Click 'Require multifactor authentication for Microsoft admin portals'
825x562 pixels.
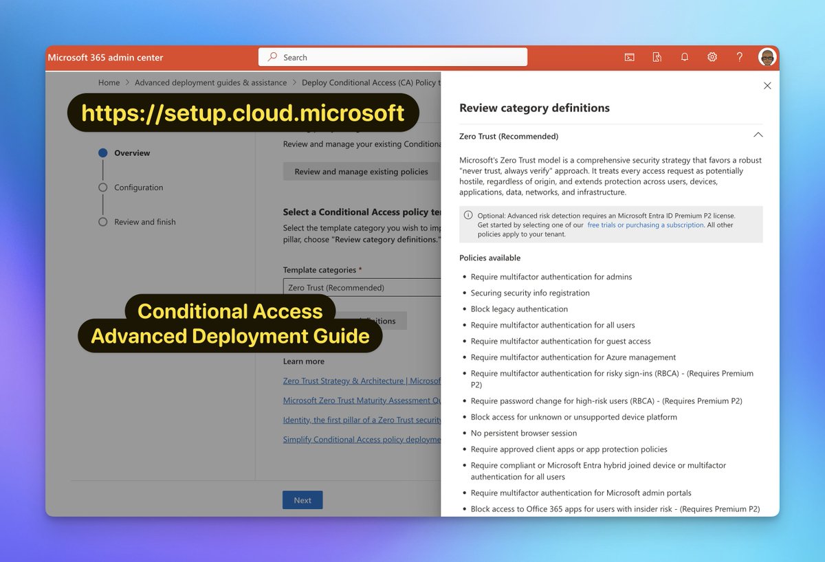581,493
